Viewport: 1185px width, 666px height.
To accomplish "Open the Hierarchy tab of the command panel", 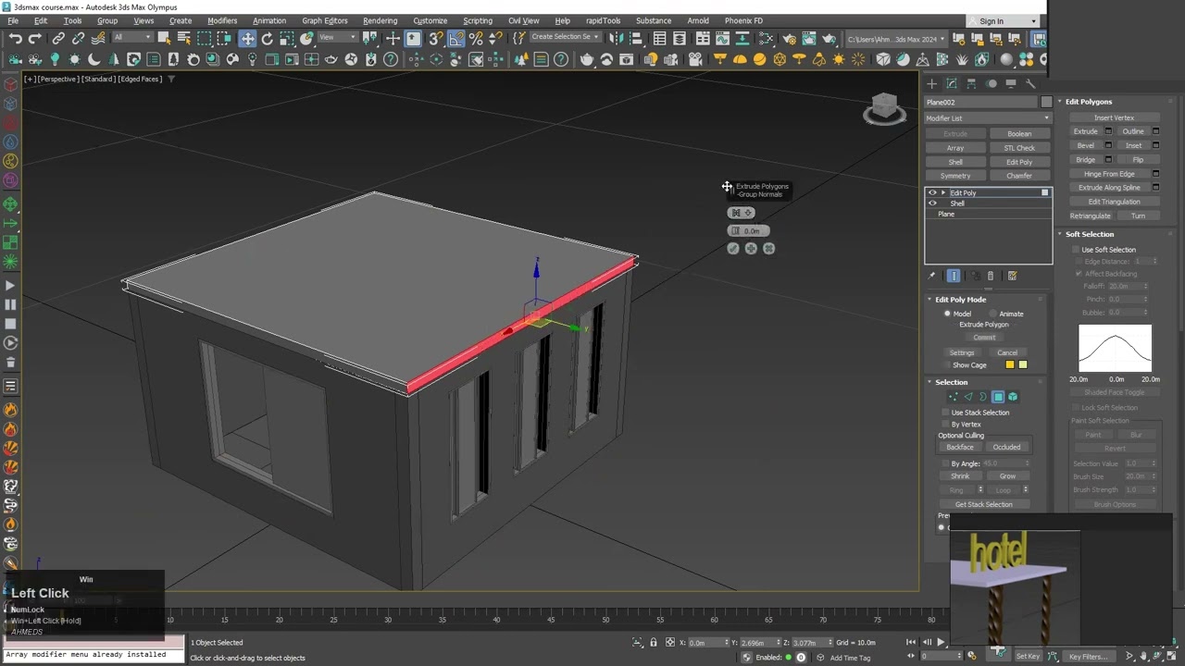I will click(x=971, y=83).
